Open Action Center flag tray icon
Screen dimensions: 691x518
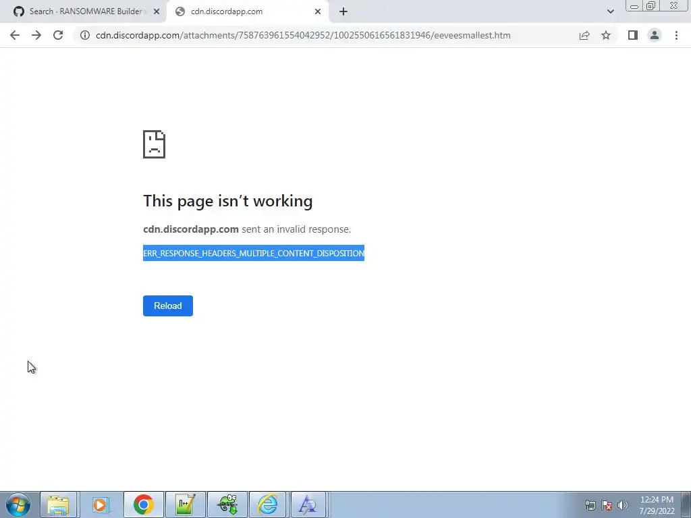click(607, 505)
